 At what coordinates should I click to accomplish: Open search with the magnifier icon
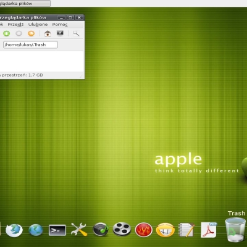(x=76, y=33)
